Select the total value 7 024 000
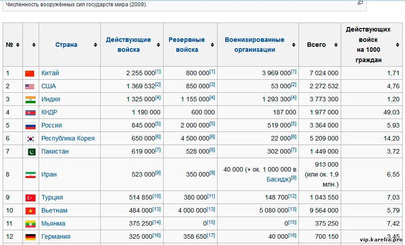The height and width of the screenshot is (245, 405). coord(324,73)
